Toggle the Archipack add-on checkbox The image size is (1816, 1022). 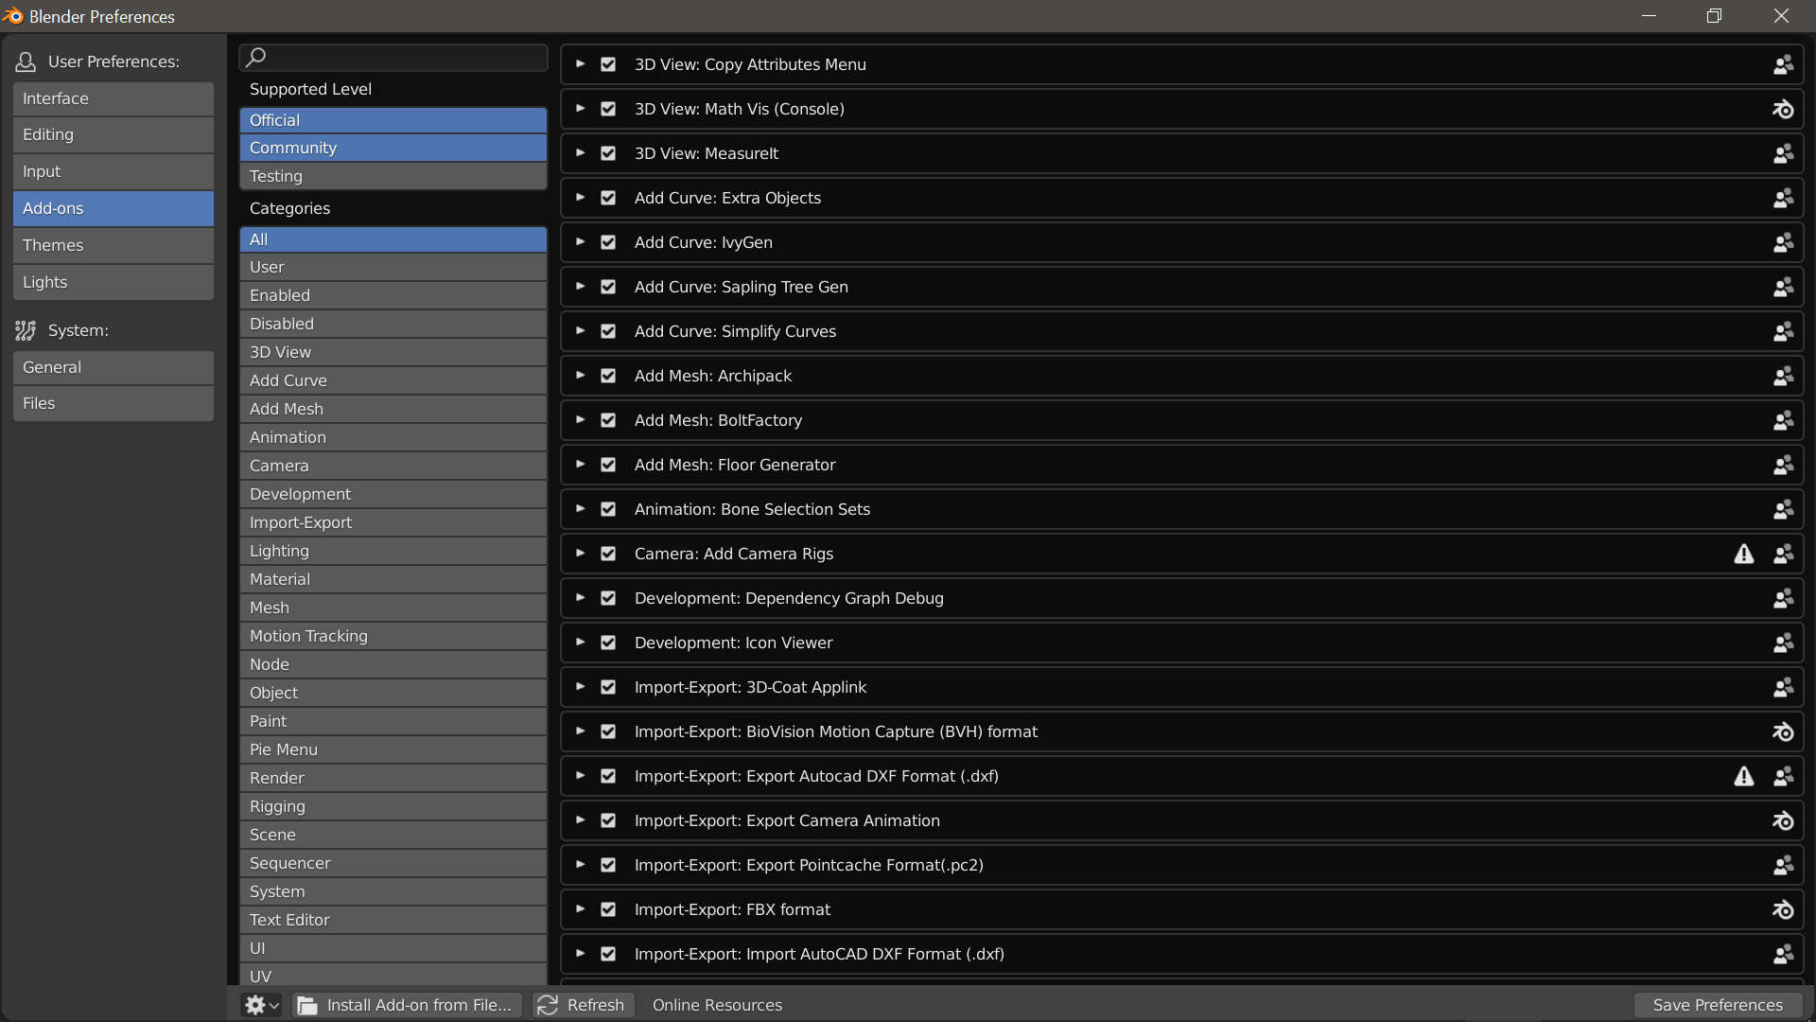pyautogui.click(x=608, y=376)
